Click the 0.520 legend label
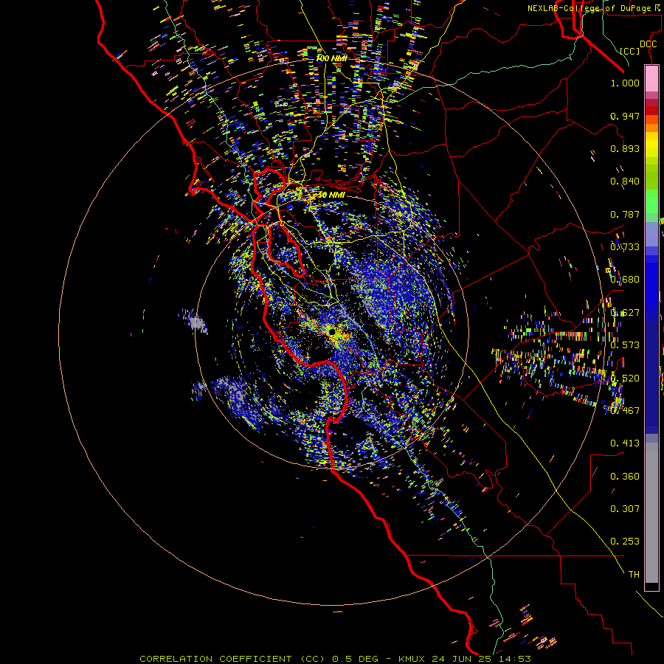The image size is (664, 664). coord(625,378)
